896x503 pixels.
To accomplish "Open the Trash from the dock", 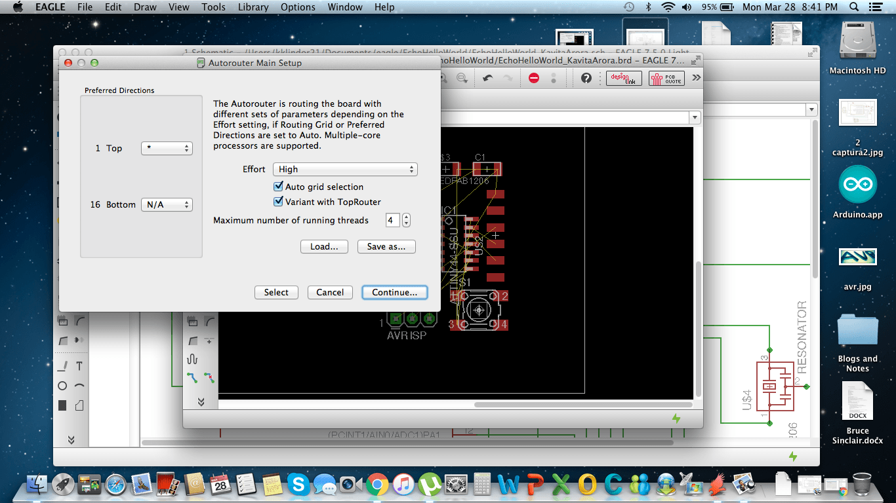I will [x=862, y=485].
